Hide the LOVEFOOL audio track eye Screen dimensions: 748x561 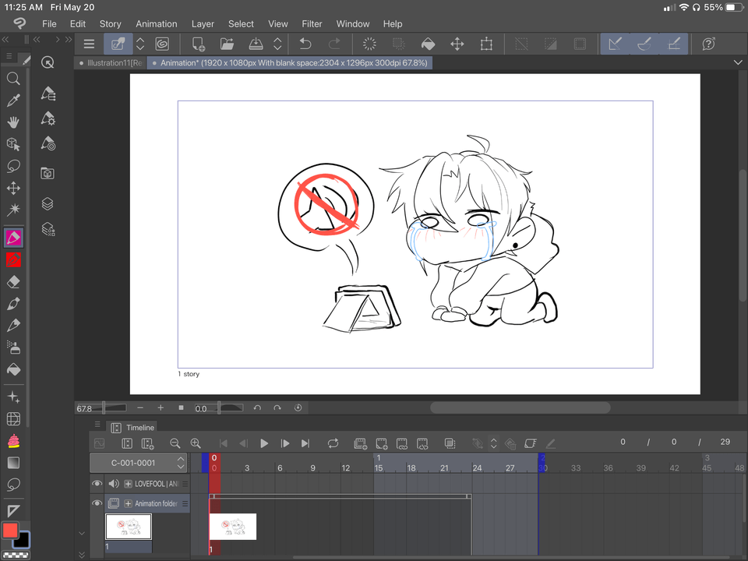(x=97, y=484)
